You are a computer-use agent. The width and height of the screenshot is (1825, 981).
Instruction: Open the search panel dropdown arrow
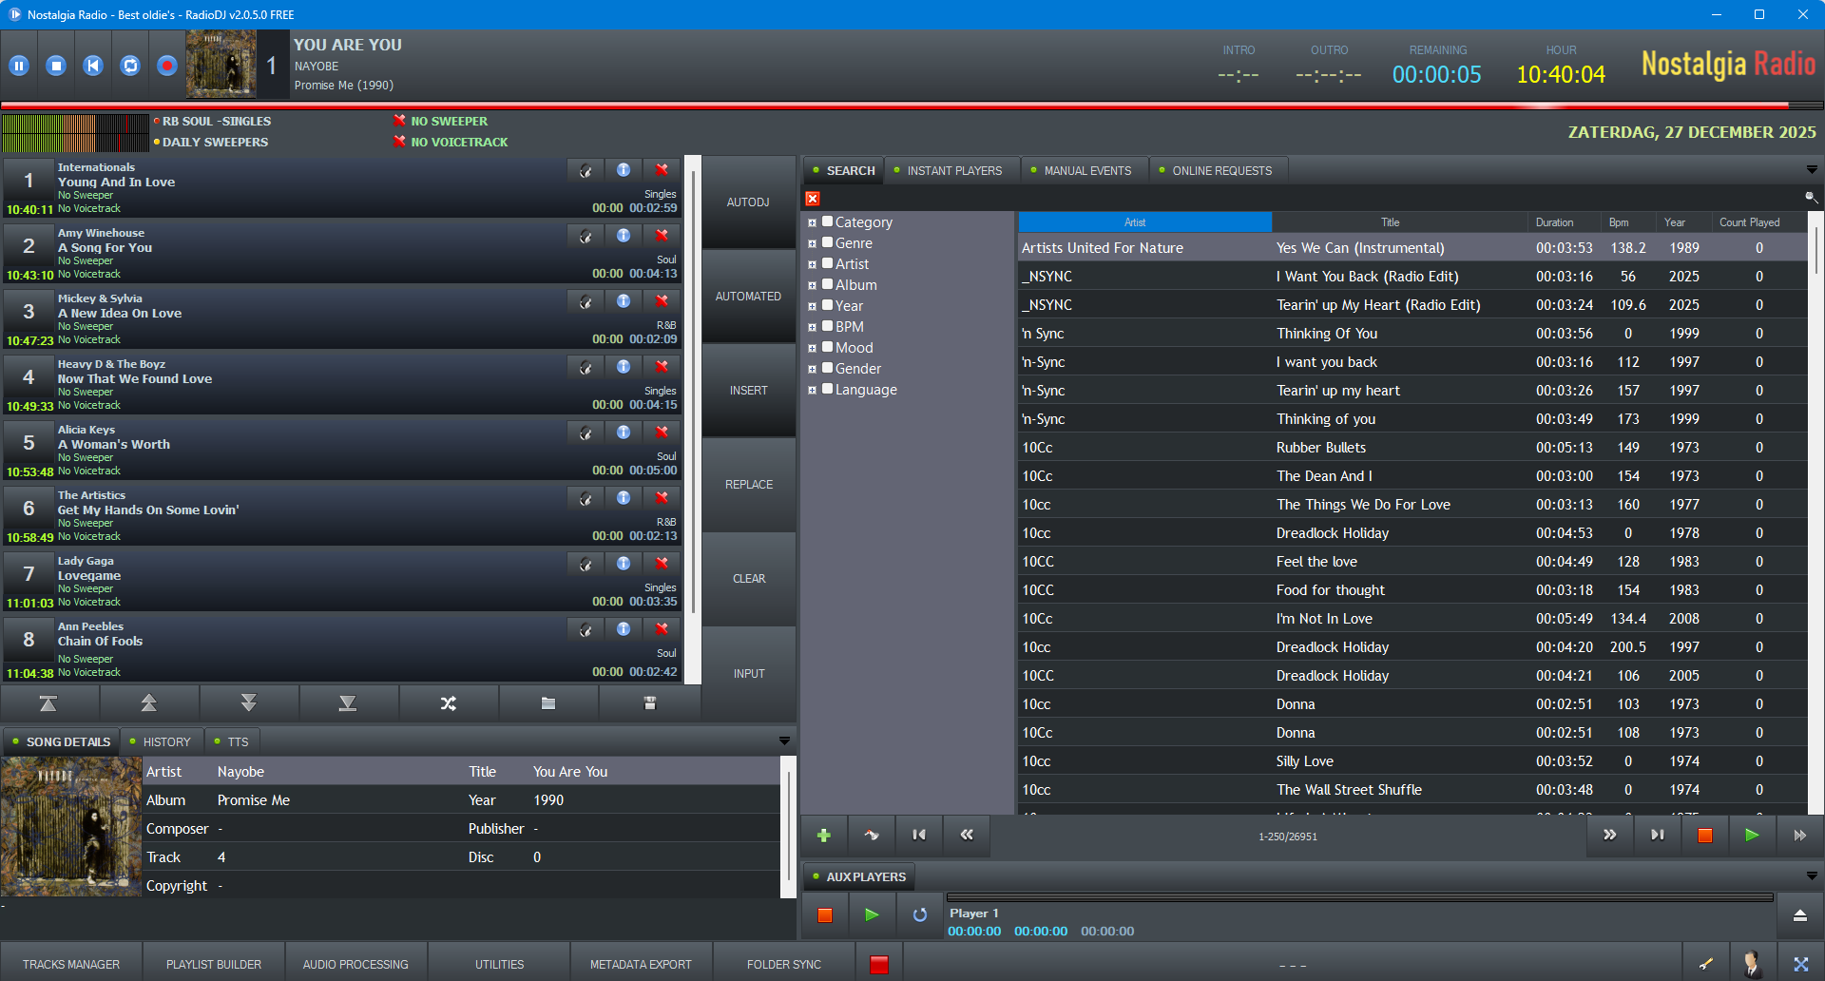point(1811,170)
